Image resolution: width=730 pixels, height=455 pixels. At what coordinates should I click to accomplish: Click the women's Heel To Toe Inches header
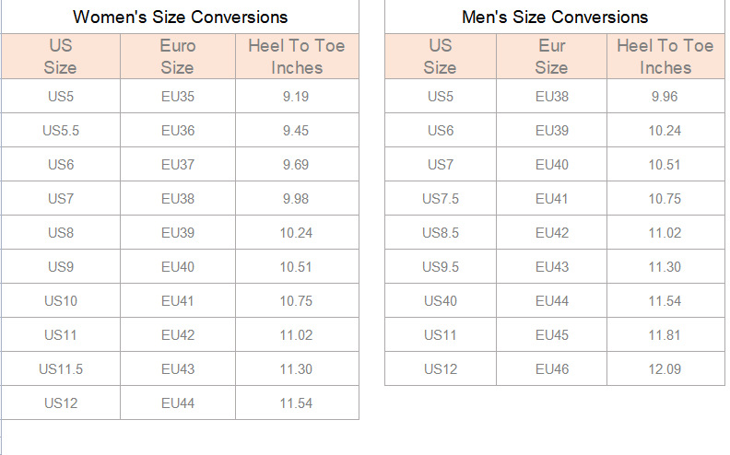297,56
